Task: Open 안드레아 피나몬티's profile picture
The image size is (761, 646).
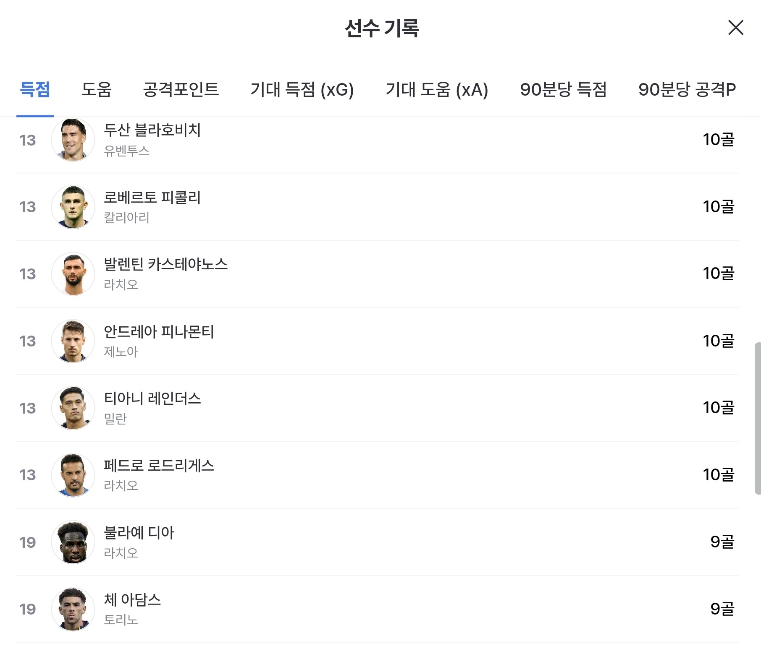Action: (x=73, y=341)
